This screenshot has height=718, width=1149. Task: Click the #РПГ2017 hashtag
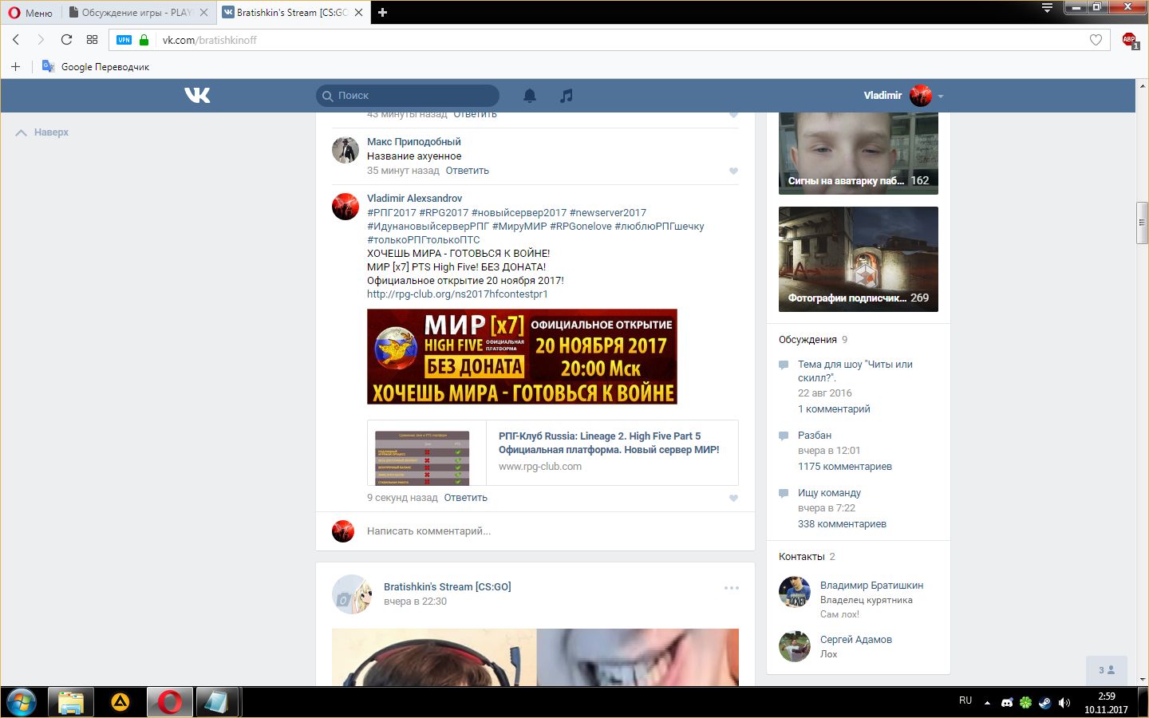tap(392, 213)
